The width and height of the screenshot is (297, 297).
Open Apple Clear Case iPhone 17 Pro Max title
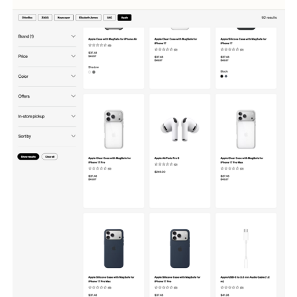pos(242,160)
